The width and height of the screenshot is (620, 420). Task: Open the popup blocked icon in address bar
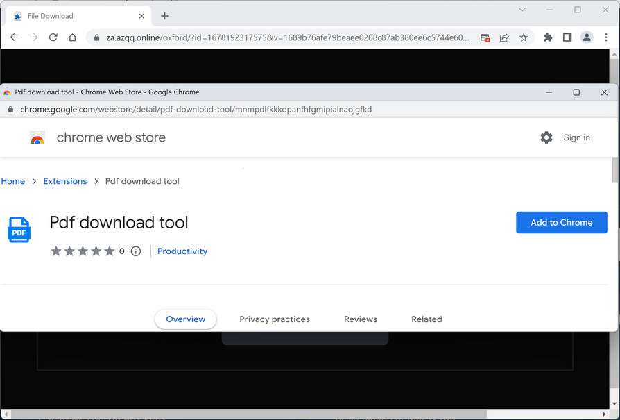point(485,37)
